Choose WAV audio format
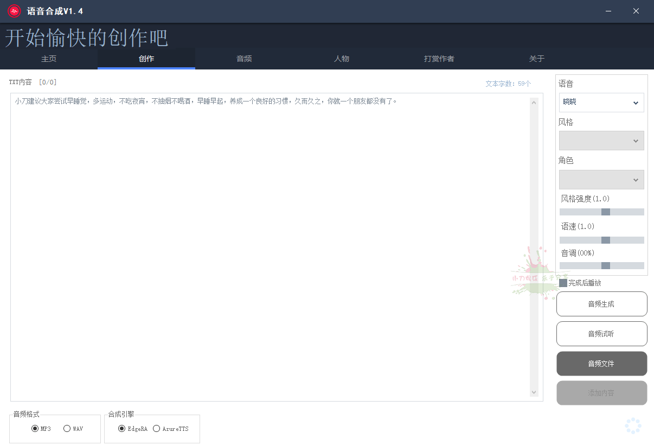Image resolution: width=654 pixels, height=445 pixels. click(67, 429)
